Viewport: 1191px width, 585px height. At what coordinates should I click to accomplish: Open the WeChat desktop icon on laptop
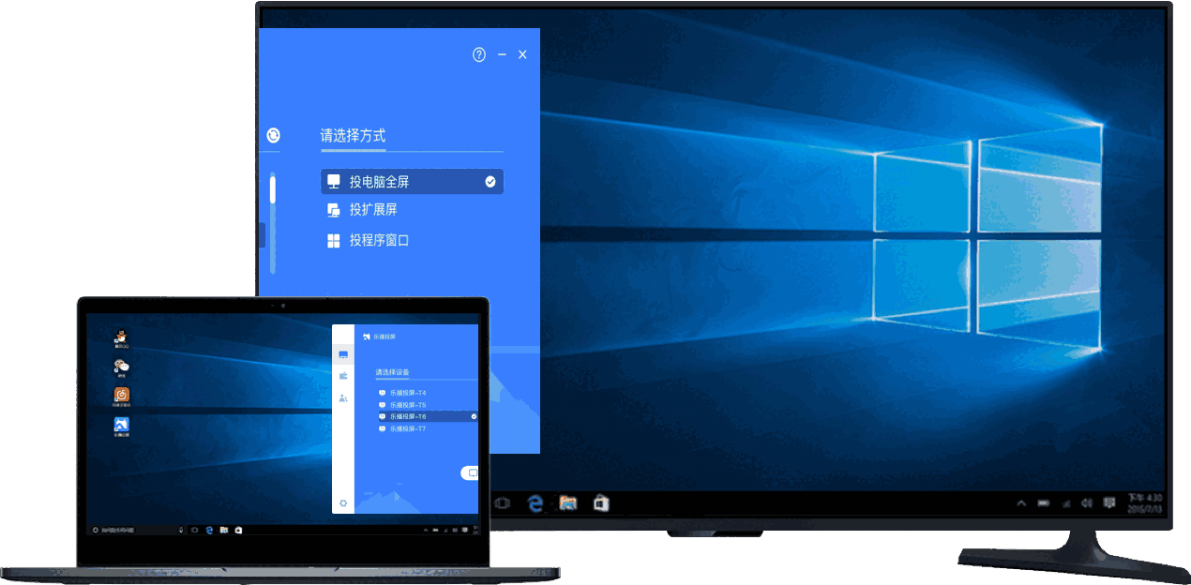121,367
